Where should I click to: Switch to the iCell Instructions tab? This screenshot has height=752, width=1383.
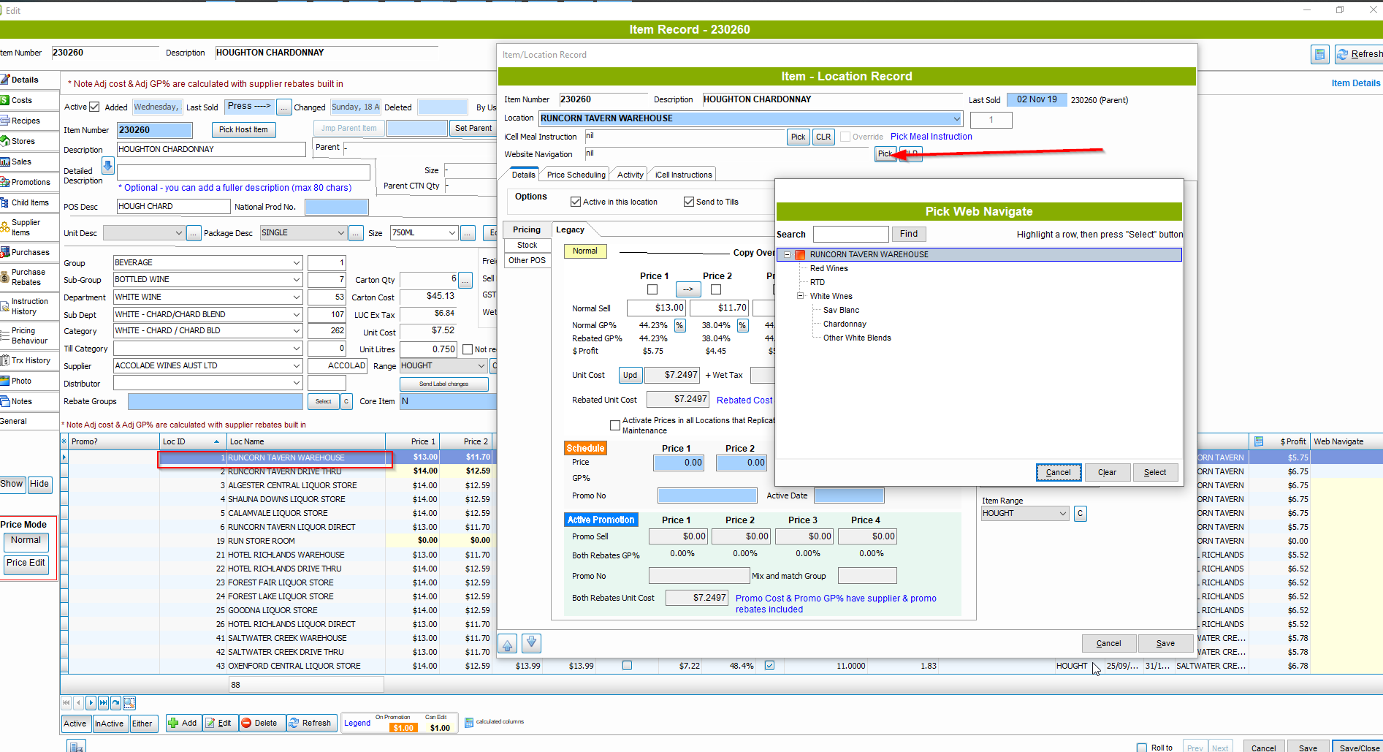tap(683, 175)
